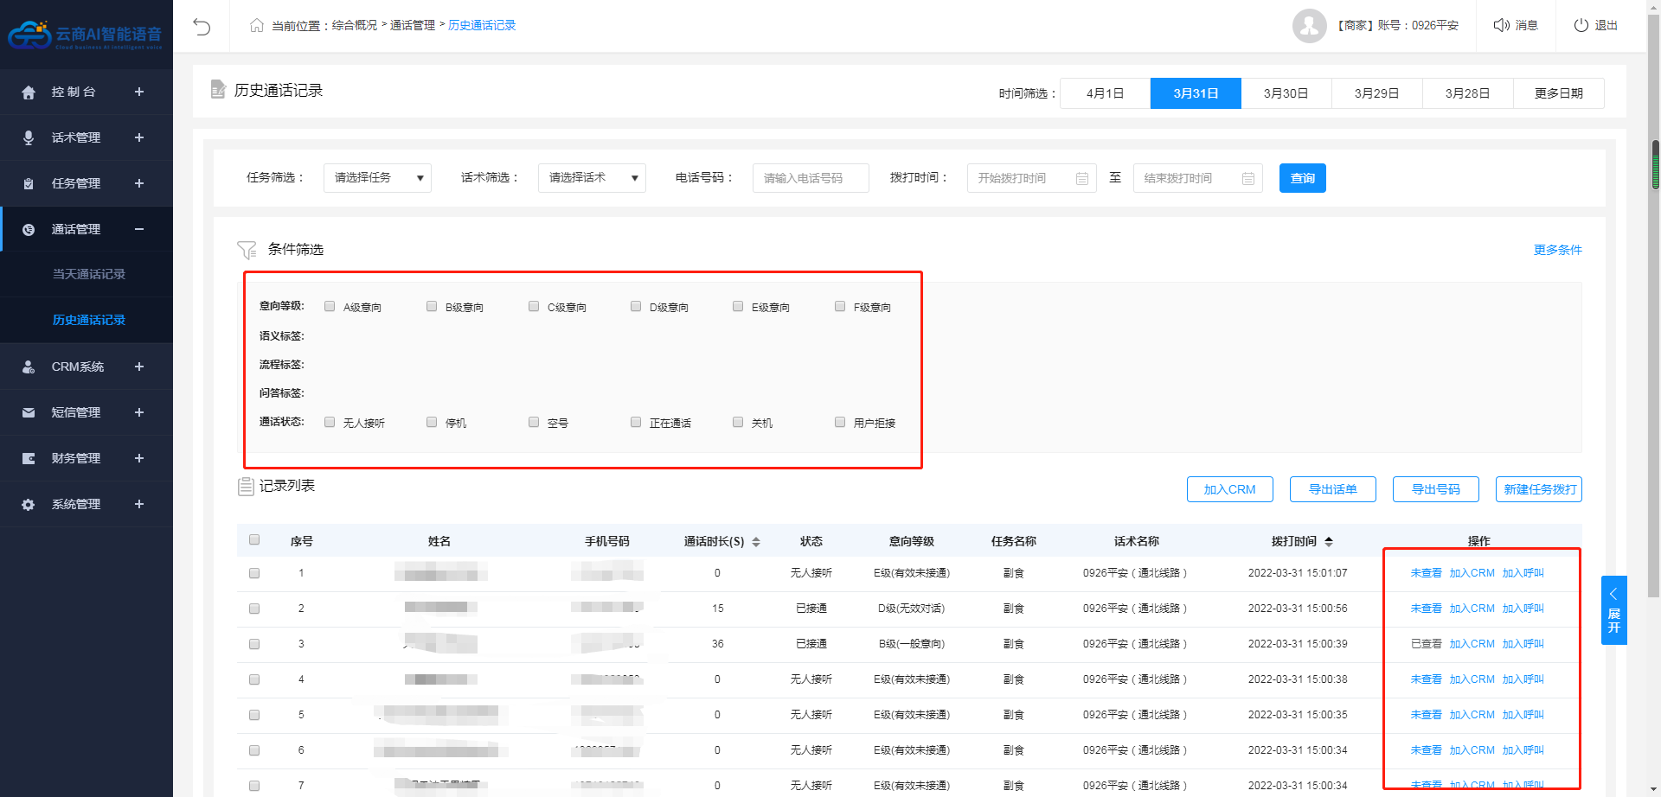Viewport: 1661px width, 797px height.
Task: Sort records by dial time arrow
Action: (x=1329, y=542)
